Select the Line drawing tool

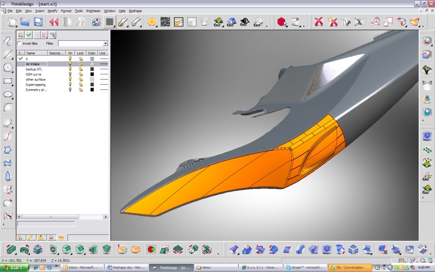coord(8,54)
